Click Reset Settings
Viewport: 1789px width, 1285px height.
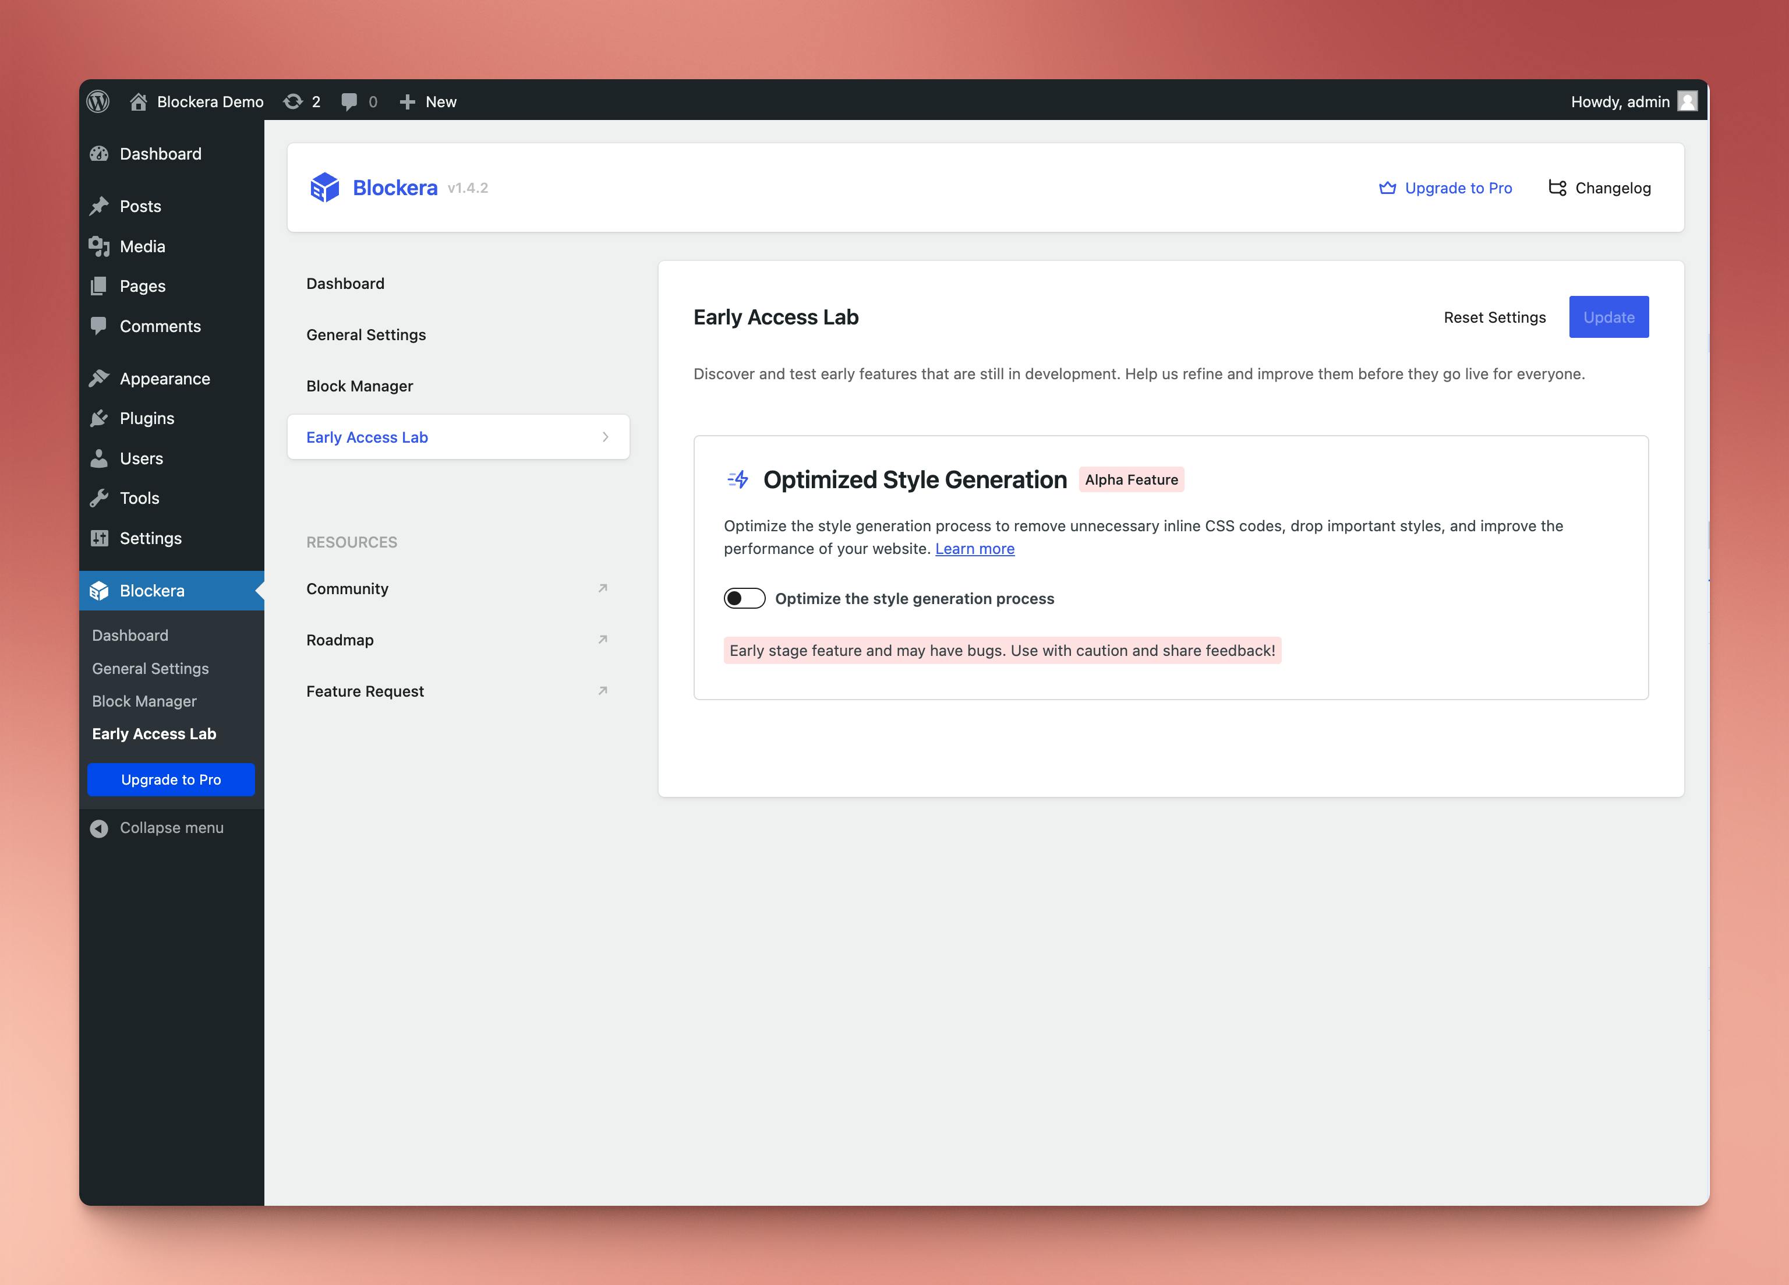pos(1495,317)
